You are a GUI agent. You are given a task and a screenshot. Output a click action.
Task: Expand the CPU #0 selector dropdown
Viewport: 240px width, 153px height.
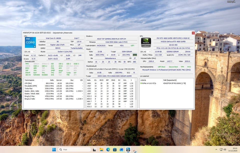point(29,52)
